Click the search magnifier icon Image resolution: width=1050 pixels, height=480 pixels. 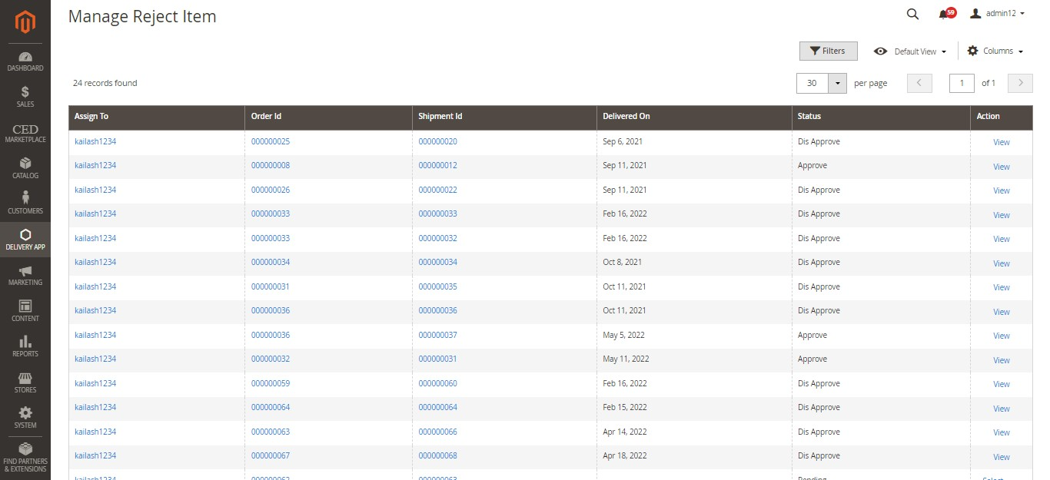coord(912,14)
